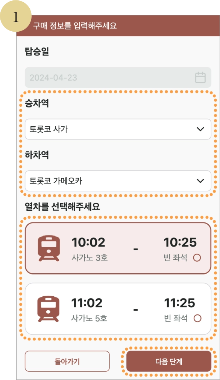Image resolution: width=220 pixels, height=380 pixels.
Task: Open the calendar icon in date field
Action: 200,78
